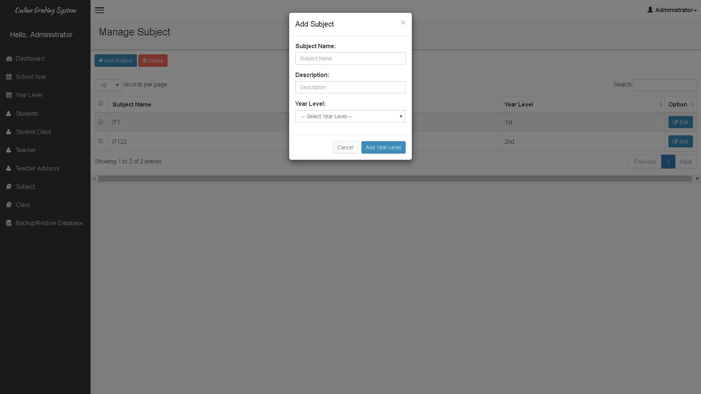The height and width of the screenshot is (394, 701).
Task: Toggle the select-all checkbox in table header
Action: tap(101, 104)
